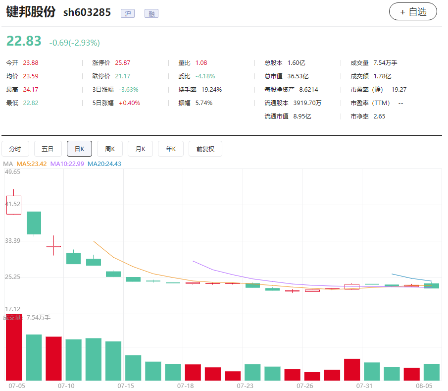448x391 pixels.
Task: Click the MA5:23.42 indicator label
Action: (x=31, y=164)
